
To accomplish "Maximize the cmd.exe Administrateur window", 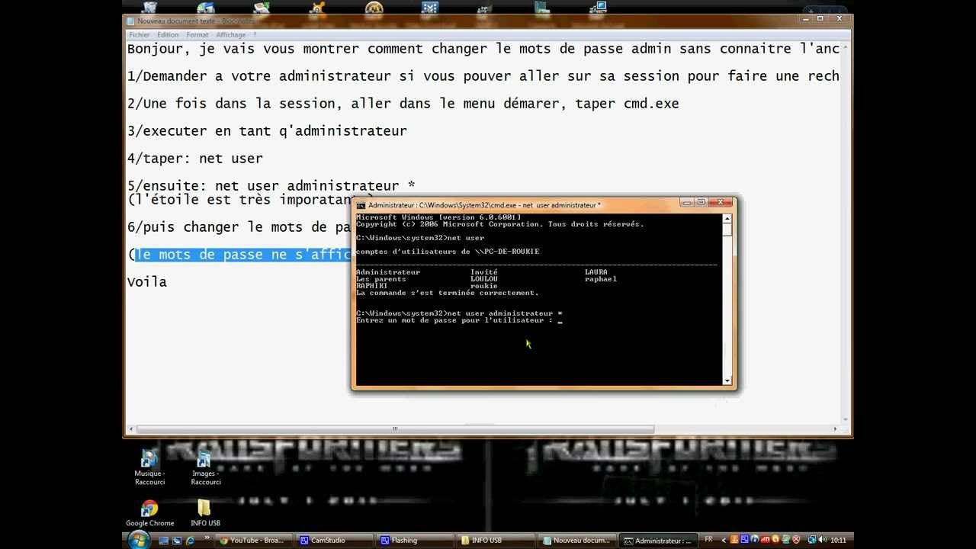I will coord(701,203).
